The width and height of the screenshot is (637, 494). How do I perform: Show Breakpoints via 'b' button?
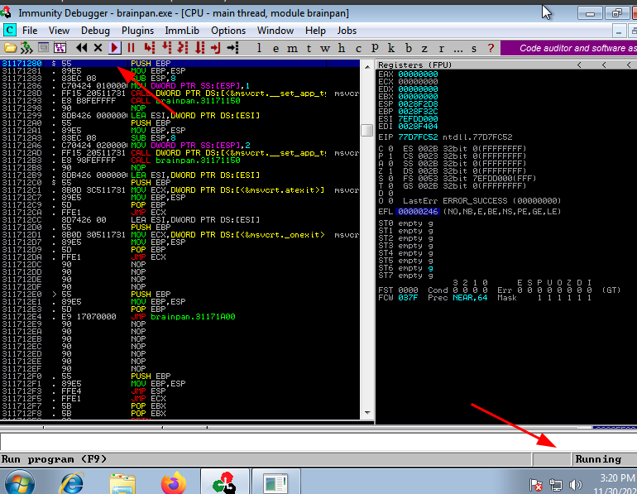(x=409, y=48)
